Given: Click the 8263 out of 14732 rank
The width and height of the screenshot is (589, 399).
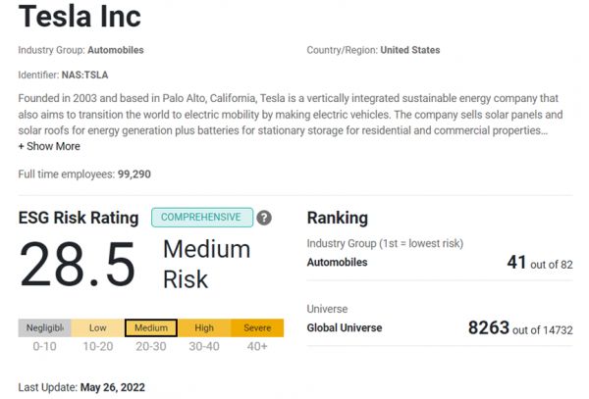Looking at the screenshot, I should 520,327.
